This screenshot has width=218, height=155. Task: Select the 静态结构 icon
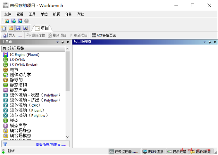5,85
